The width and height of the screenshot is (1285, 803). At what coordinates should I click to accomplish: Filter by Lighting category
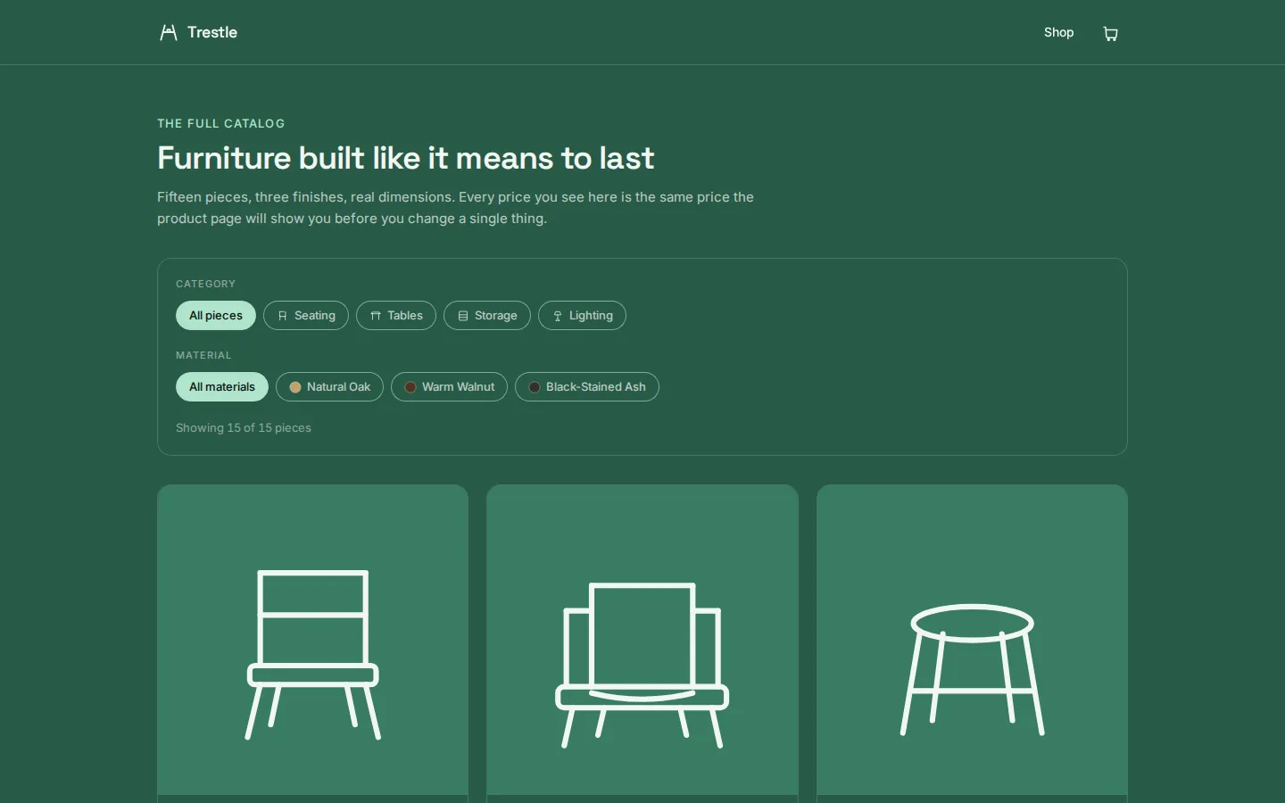pos(582,316)
